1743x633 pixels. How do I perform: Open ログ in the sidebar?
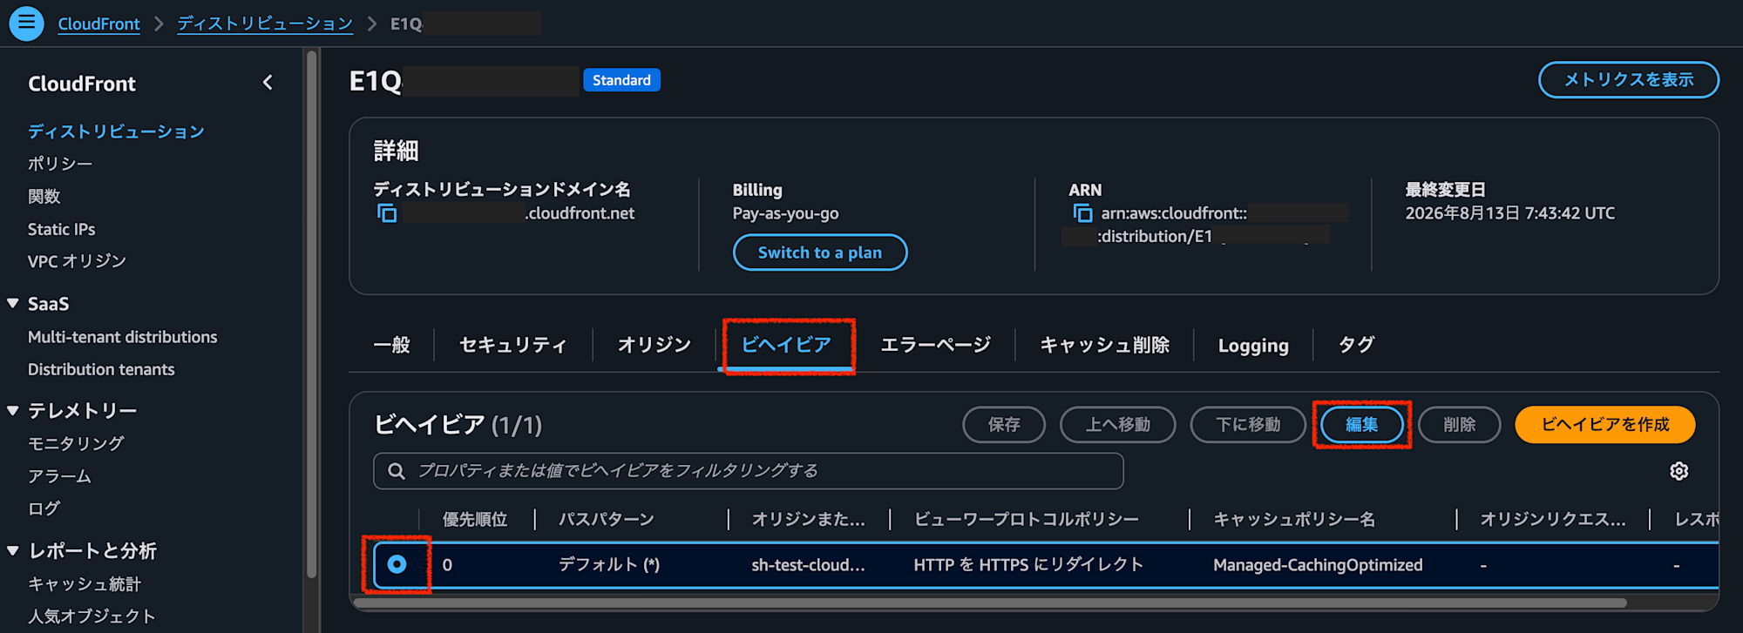(x=44, y=508)
